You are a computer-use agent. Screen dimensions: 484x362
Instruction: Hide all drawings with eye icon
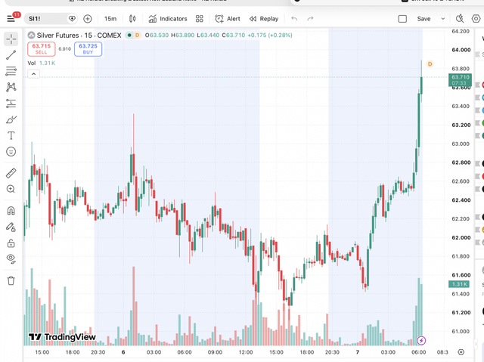[x=11, y=258]
